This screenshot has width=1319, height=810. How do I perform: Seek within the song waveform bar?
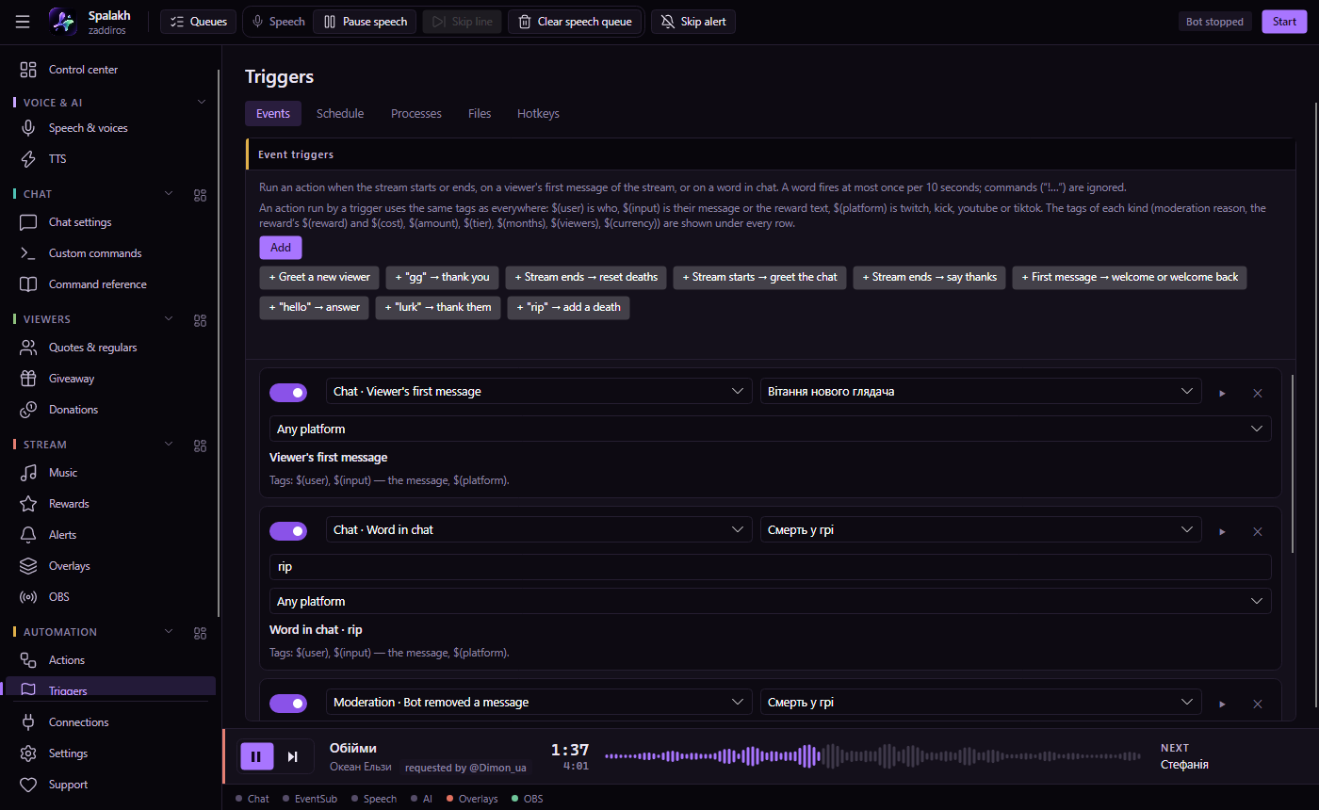872,755
